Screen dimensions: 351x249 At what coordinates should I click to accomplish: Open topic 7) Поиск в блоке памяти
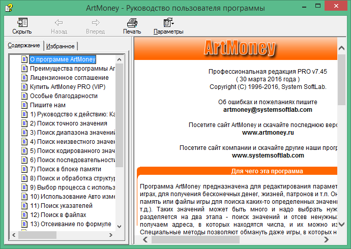(x=66, y=169)
